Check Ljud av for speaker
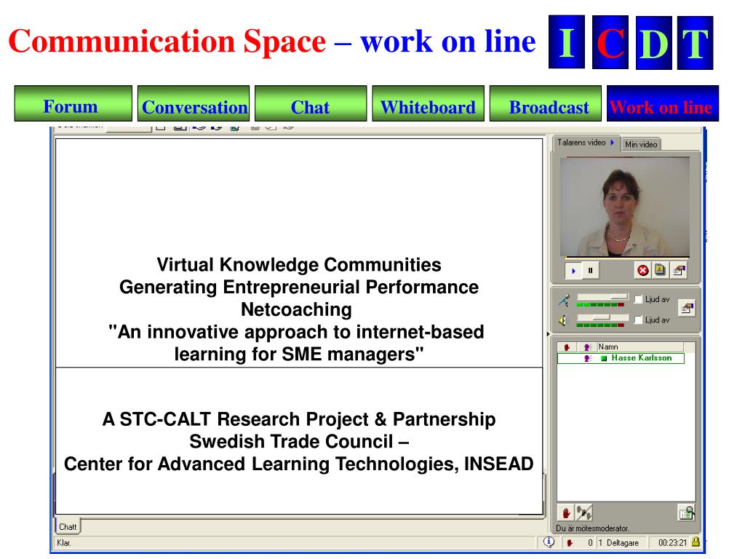Viewport: 745px width, 559px height. tap(639, 320)
